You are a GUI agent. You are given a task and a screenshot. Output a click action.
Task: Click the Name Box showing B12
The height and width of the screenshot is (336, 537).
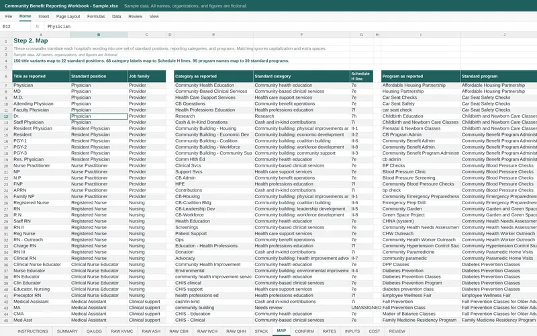click(x=15, y=26)
